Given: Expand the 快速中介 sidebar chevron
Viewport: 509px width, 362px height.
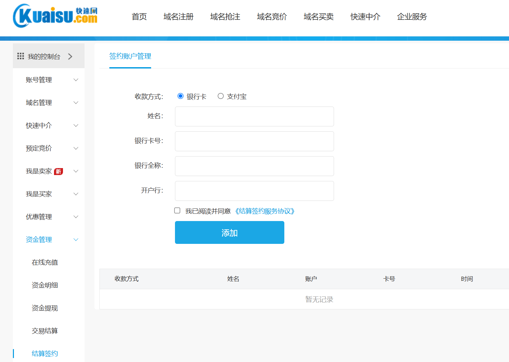Looking at the screenshot, I should click(x=76, y=125).
